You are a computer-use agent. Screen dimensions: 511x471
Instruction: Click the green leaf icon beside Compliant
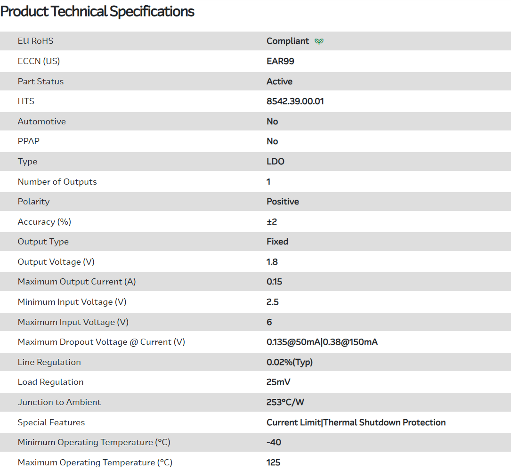point(319,41)
